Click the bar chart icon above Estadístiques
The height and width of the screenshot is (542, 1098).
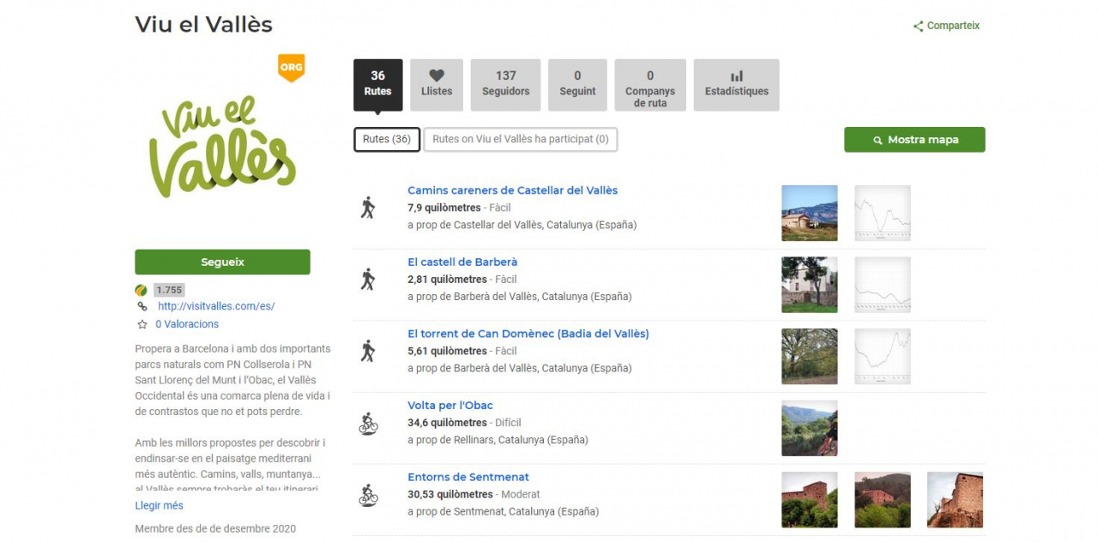[x=736, y=75]
